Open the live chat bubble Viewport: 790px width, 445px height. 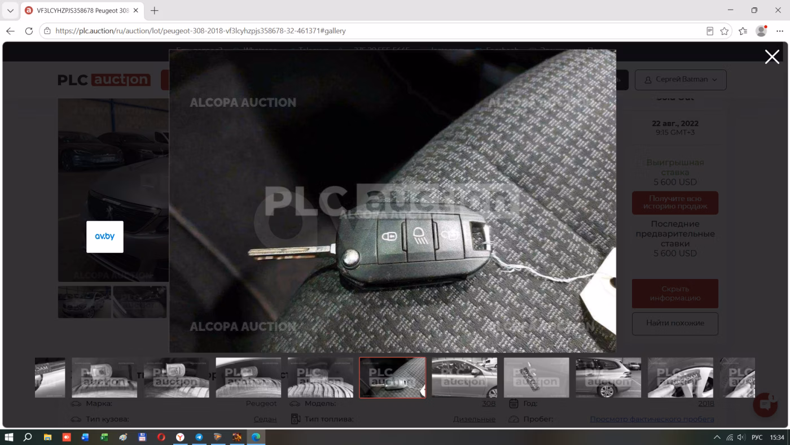765,404
